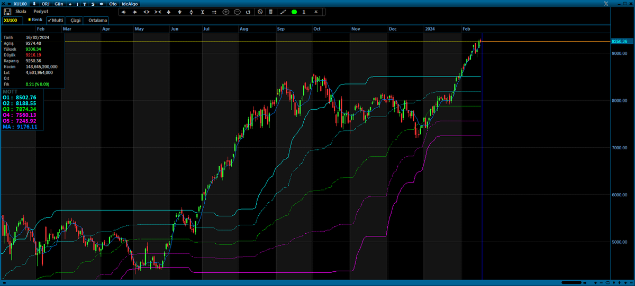
Task: Click the prohibit circle icon
Action: 260,12
